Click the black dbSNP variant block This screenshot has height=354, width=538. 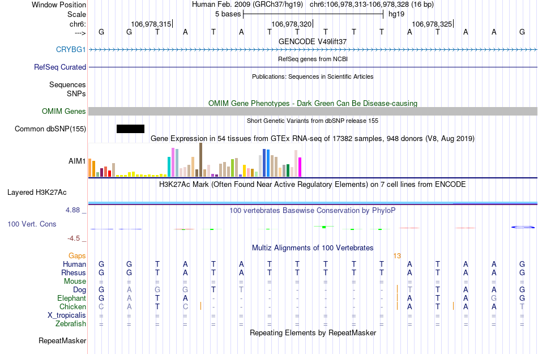coord(130,129)
